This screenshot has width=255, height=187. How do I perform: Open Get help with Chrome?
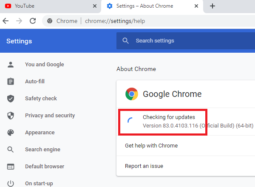[151, 145]
